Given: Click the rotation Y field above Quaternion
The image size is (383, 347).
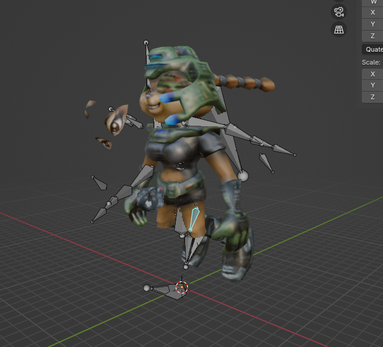Looking at the screenshot, I should (x=372, y=24).
